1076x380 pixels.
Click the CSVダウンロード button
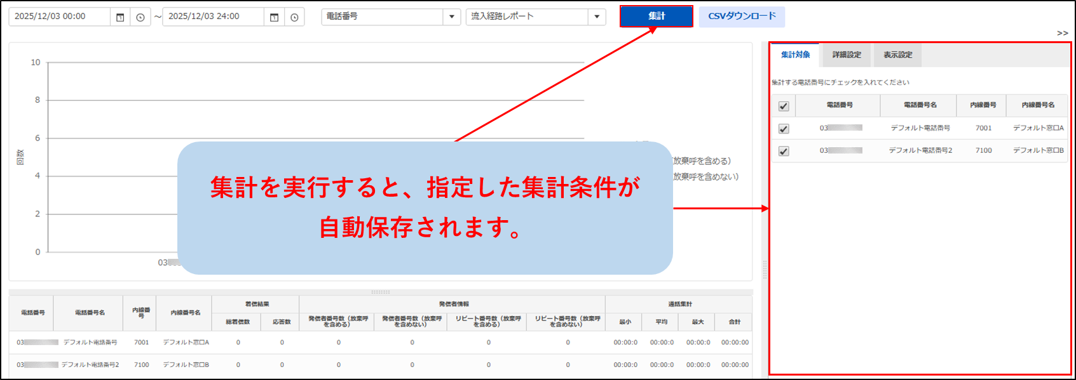pyautogui.click(x=742, y=16)
